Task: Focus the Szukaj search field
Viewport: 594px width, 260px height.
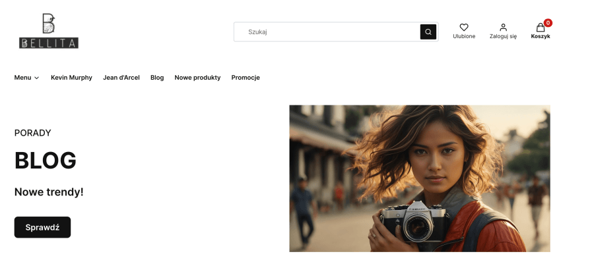Action: [327, 32]
